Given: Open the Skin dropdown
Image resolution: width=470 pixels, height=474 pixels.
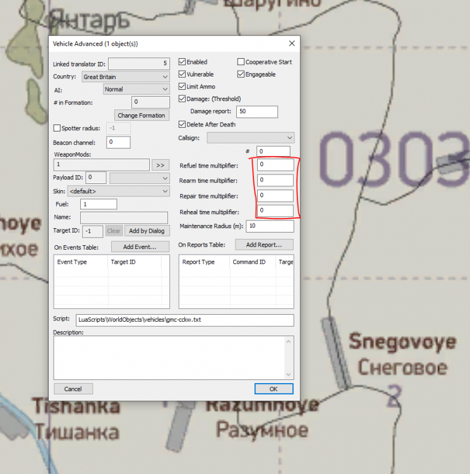Looking at the screenshot, I should coord(118,191).
